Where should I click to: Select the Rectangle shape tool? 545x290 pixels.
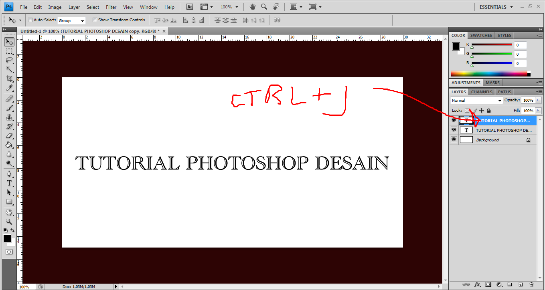pyautogui.click(x=9, y=201)
